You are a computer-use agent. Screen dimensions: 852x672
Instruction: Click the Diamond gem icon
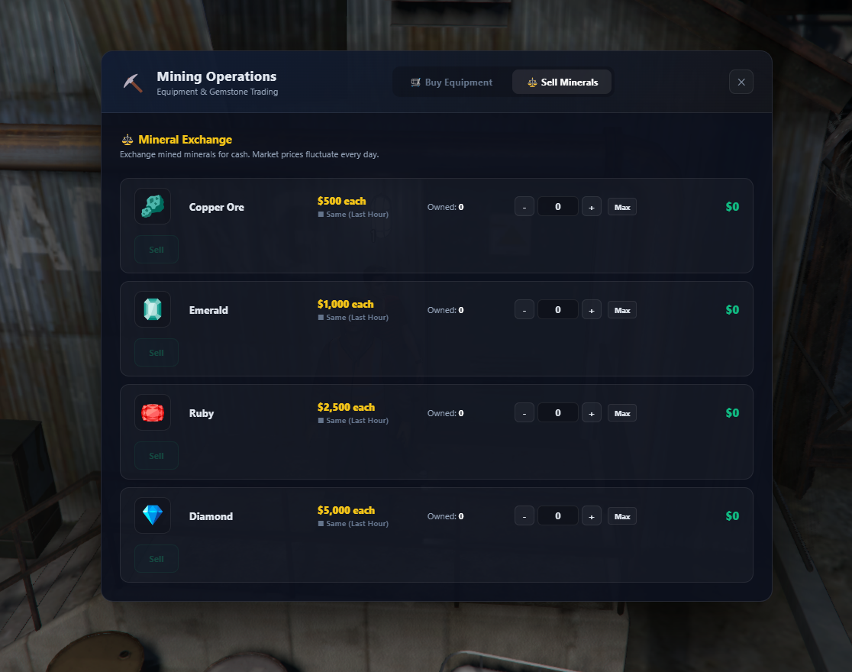click(x=153, y=515)
